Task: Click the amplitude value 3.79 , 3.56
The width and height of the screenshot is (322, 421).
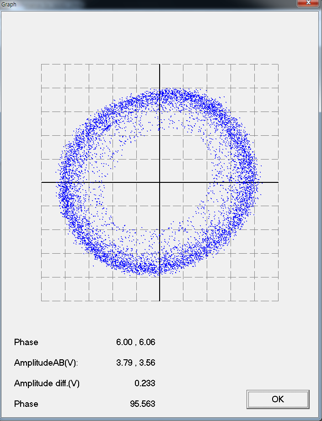Action: [136, 363]
